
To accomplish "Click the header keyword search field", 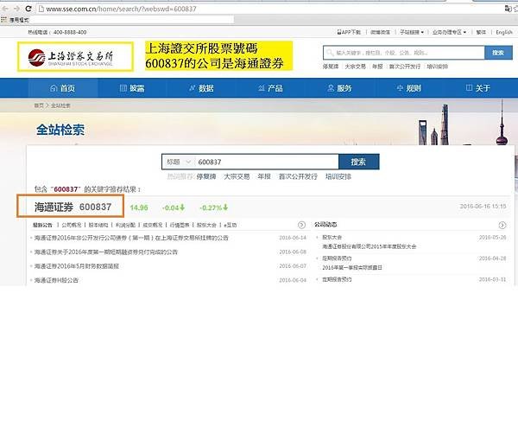I will 404,53.
